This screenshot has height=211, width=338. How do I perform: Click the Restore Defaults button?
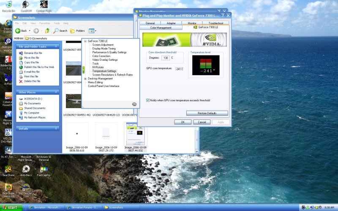point(207,113)
